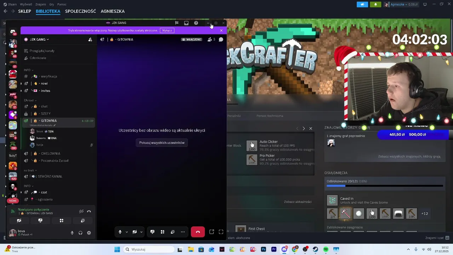This screenshot has height=255, width=453.
Task: Open the Gry menu in Steam
Action: (x=51, y=4)
